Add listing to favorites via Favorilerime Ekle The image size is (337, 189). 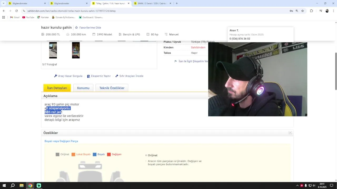(x=88, y=28)
